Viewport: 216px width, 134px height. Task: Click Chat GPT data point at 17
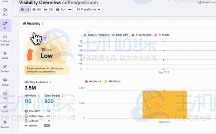click(x=164, y=69)
